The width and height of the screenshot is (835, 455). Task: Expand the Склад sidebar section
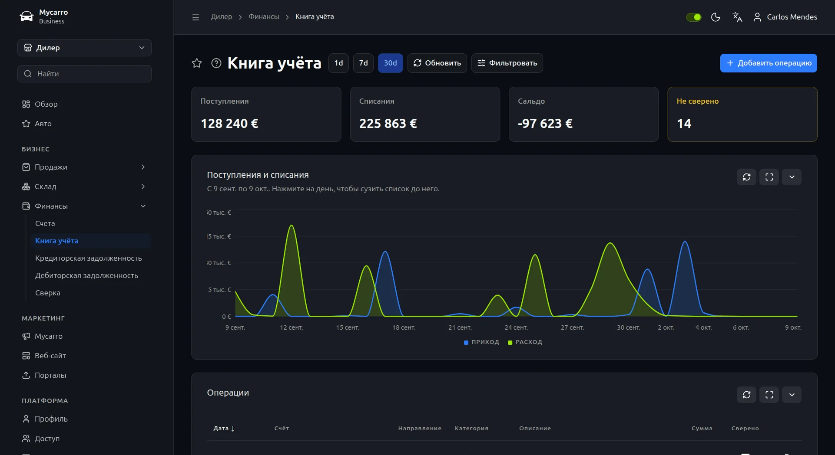pos(84,187)
